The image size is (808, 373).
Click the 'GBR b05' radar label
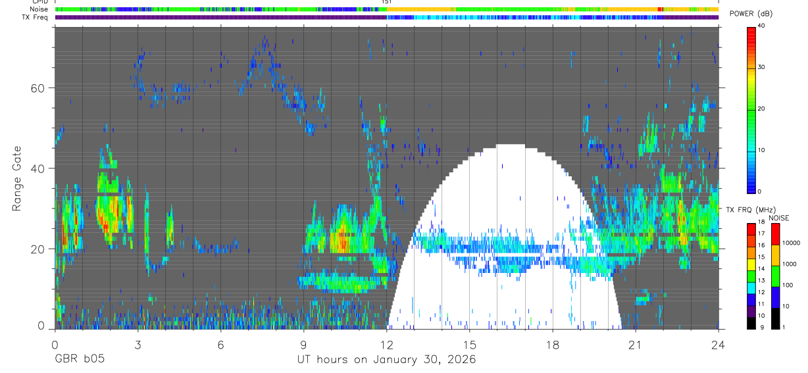[x=79, y=360]
